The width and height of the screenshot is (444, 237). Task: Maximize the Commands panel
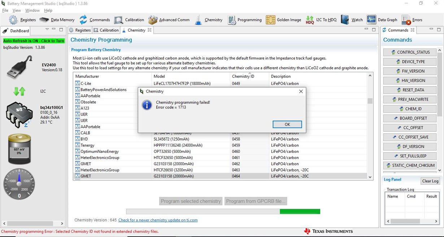[439, 29]
